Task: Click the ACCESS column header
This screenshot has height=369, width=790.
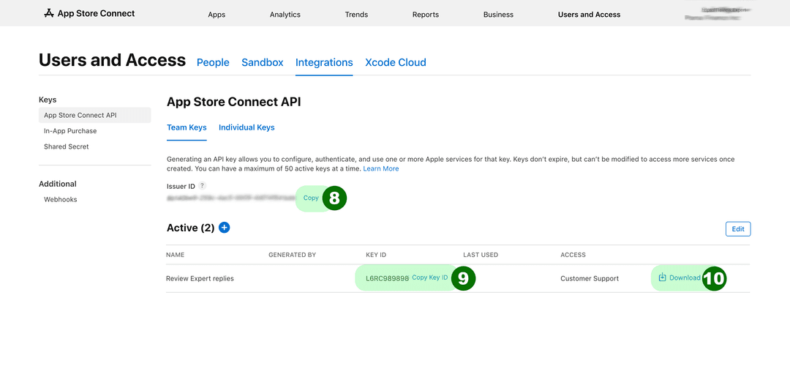Action: tap(573, 255)
